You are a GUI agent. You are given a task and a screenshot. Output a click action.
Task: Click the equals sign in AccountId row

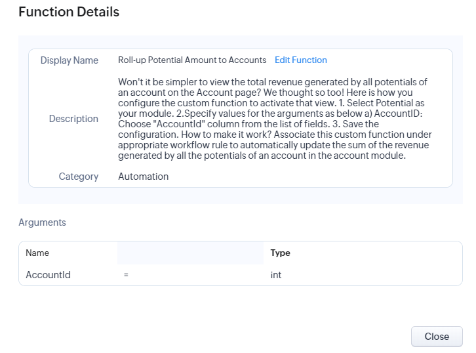(126, 275)
